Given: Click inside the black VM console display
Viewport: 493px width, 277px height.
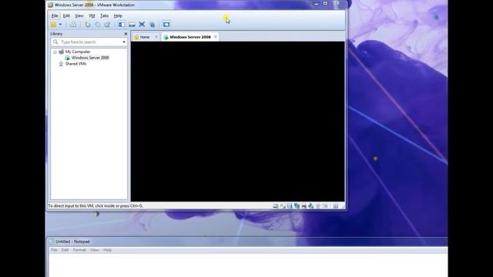Looking at the screenshot, I should [x=238, y=122].
